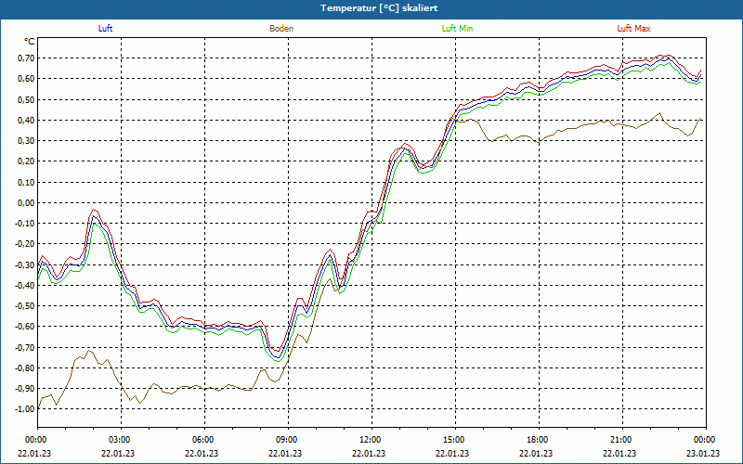This screenshot has width=743, height=464.
Task: Click the brown Boden legend label
Action: 281,29
